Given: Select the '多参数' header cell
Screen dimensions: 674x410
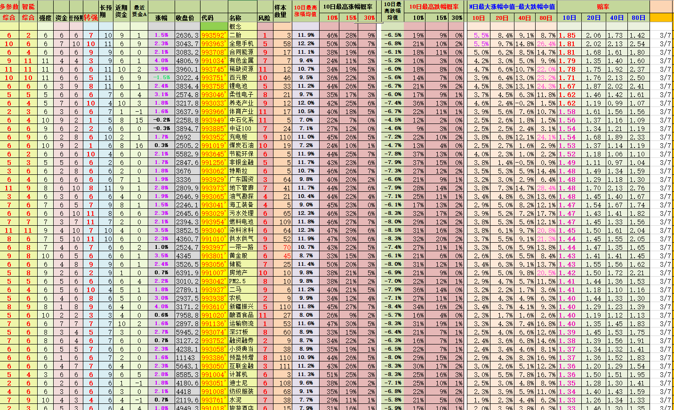Looking at the screenshot, I should 9,7.
